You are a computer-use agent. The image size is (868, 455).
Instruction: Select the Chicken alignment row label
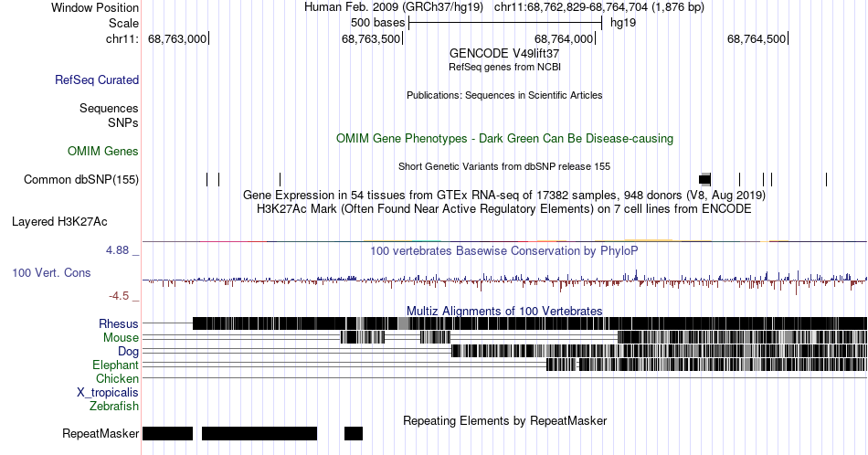pos(117,378)
